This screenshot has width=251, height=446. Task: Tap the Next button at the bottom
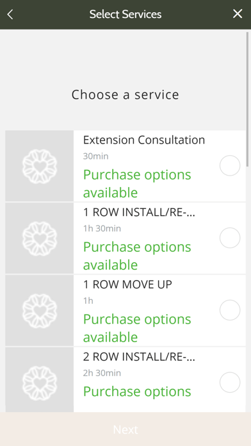click(x=125, y=429)
